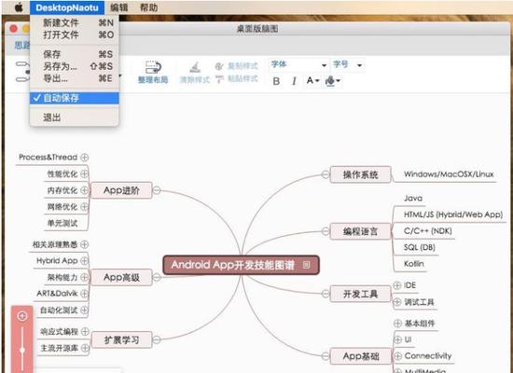The height and width of the screenshot is (373, 513).
Task: Expand the 自动化测试 node
Action: click(x=84, y=310)
